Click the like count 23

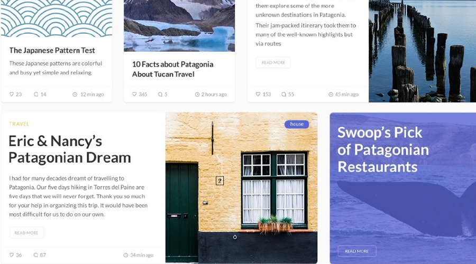coord(19,95)
